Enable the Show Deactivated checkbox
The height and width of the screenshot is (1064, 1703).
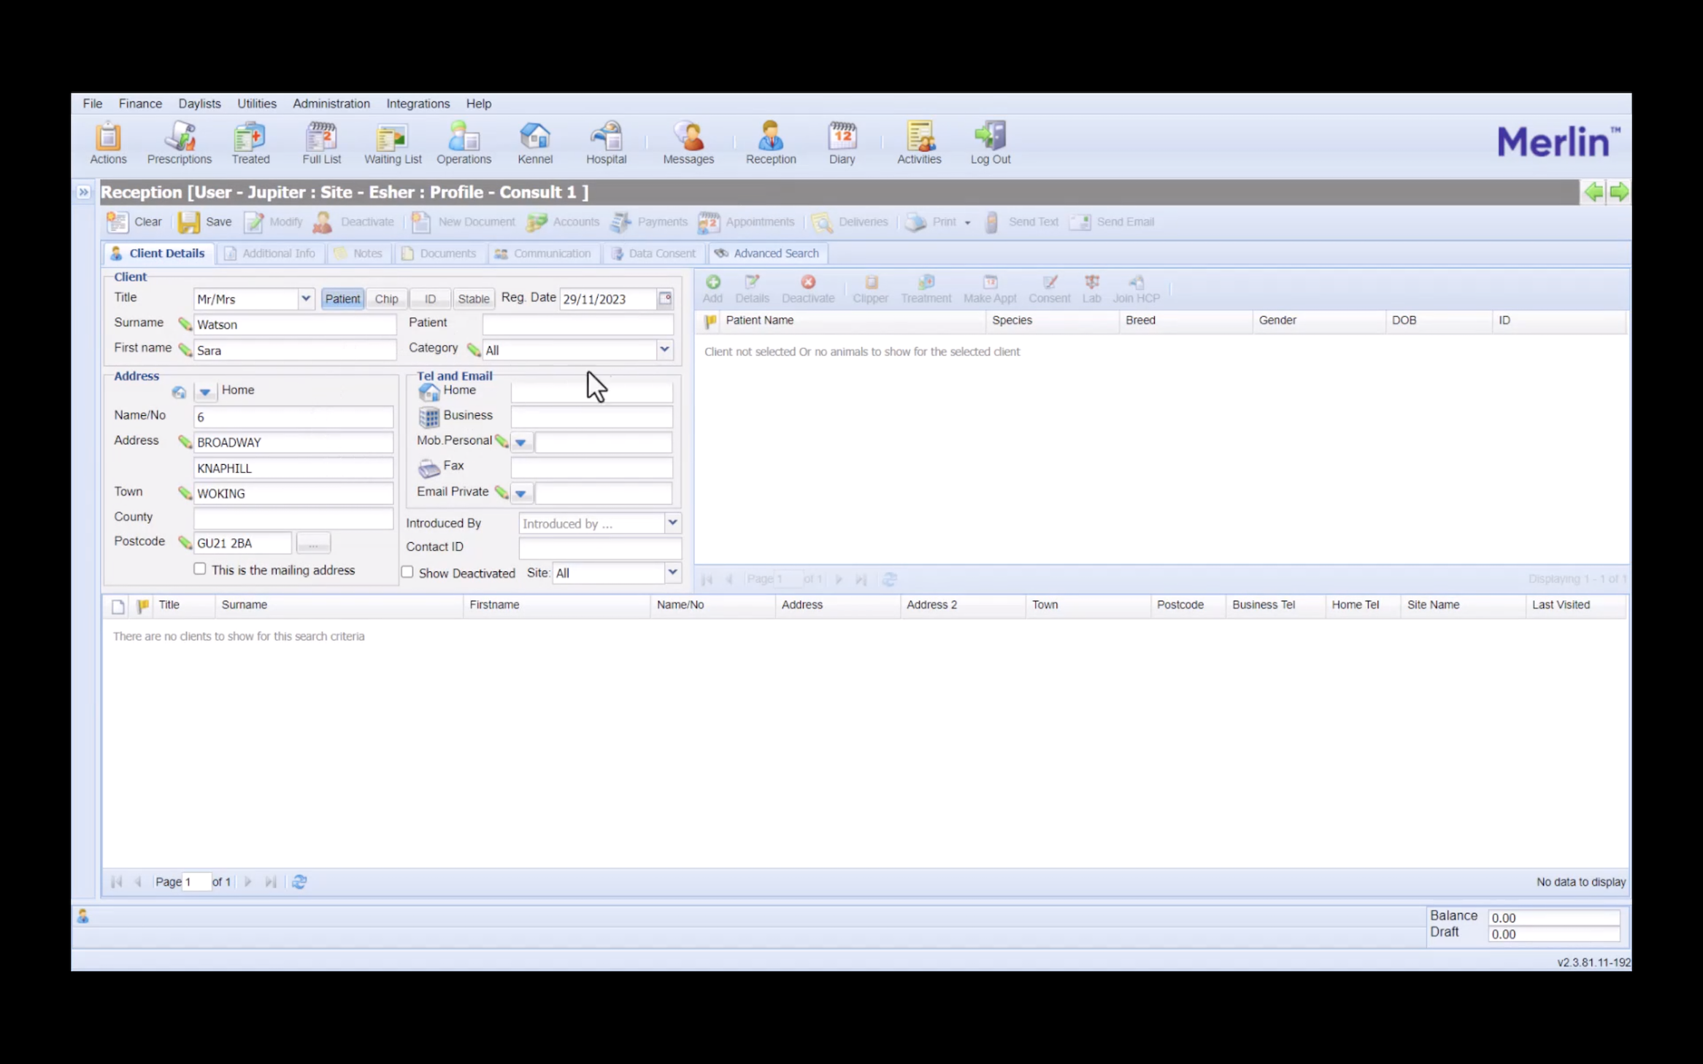(407, 572)
